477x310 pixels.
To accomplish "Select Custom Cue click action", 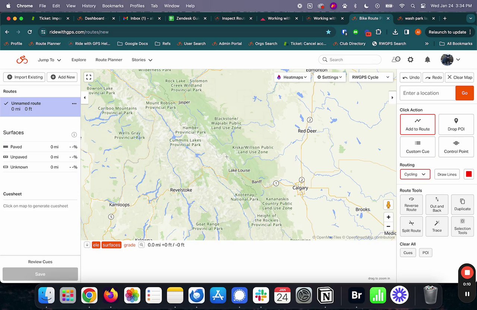I will click(x=418, y=147).
